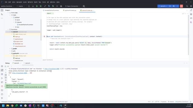193x108 pixels.
Task: Open more actions beside run configuration
Action: [x=177, y=6]
